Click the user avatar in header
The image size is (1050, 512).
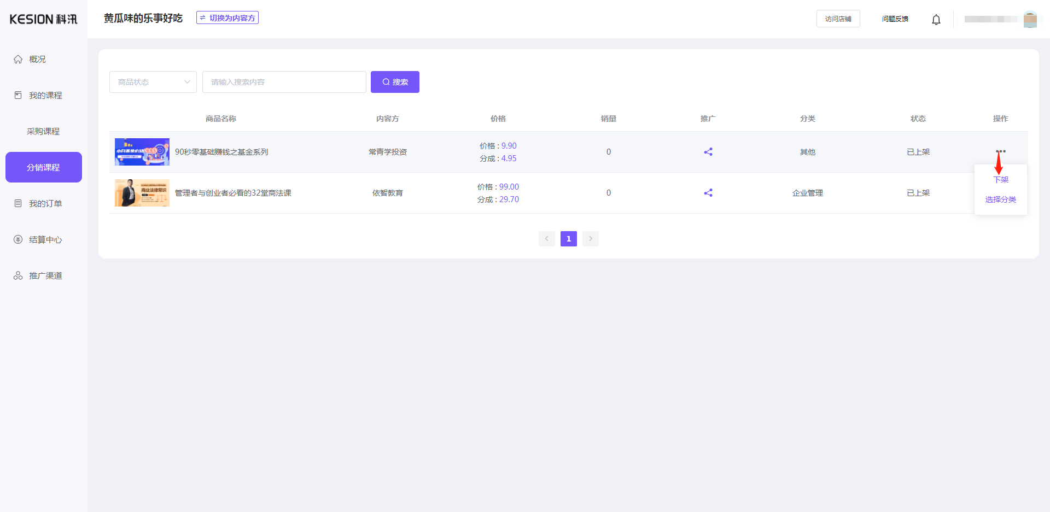[x=1030, y=19]
